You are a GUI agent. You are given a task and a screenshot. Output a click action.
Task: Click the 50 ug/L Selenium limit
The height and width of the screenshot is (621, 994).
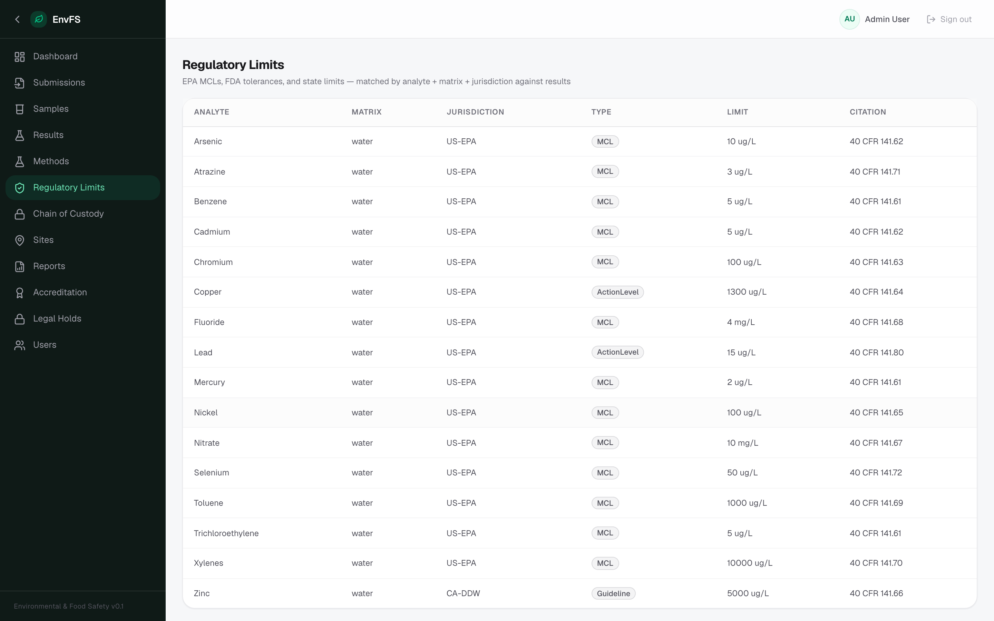(x=742, y=473)
